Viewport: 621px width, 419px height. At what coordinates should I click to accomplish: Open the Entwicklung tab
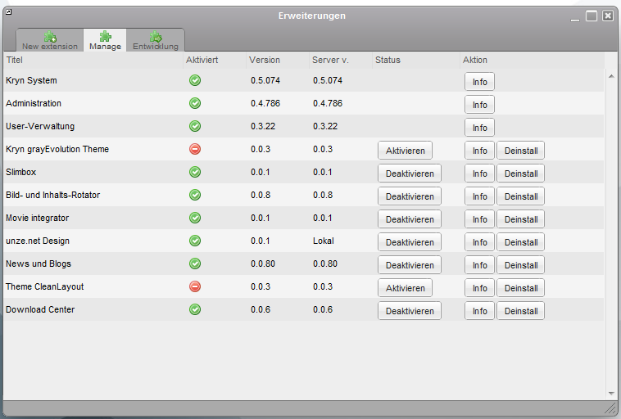tap(156, 40)
